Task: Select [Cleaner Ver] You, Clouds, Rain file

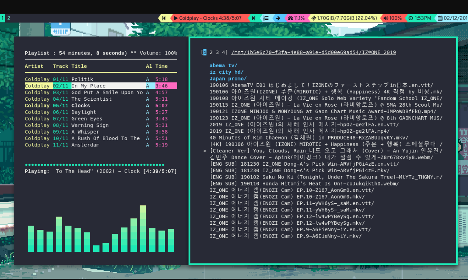Action: (x=326, y=151)
